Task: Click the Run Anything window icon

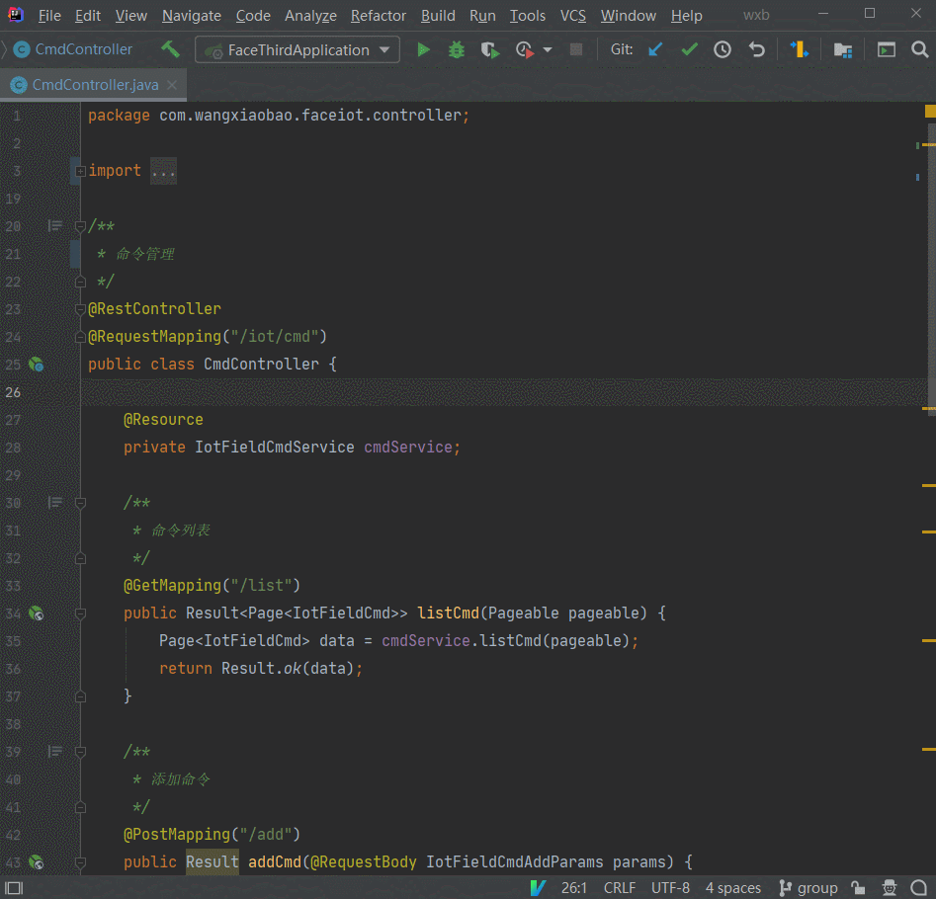Action: [887, 49]
